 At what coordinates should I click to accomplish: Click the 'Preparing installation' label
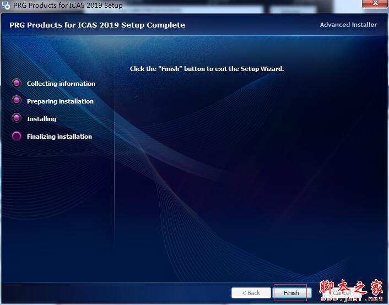click(60, 101)
